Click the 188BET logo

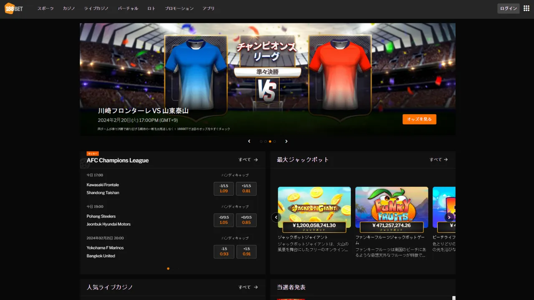click(x=13, y=8)
